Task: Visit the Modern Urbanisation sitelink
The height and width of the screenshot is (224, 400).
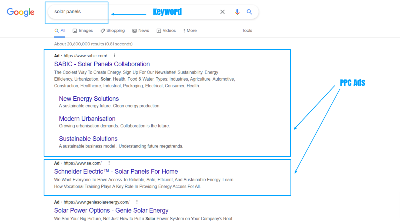Action: (87, 119)
